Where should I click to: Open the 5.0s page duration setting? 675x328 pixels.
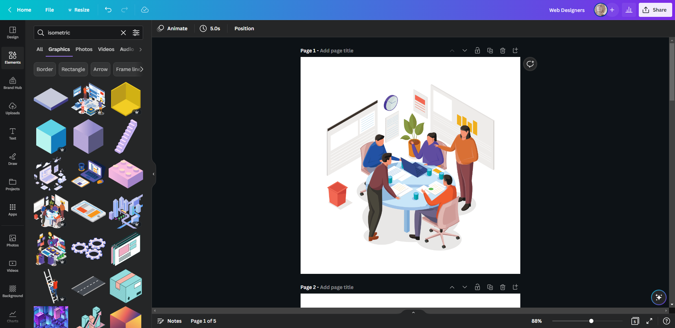click(x=210, y=28)
